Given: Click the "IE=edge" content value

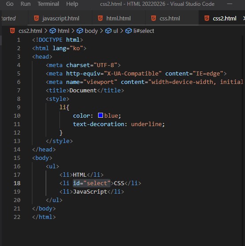Looking at the screenshot, I should [x=208, y=73].
